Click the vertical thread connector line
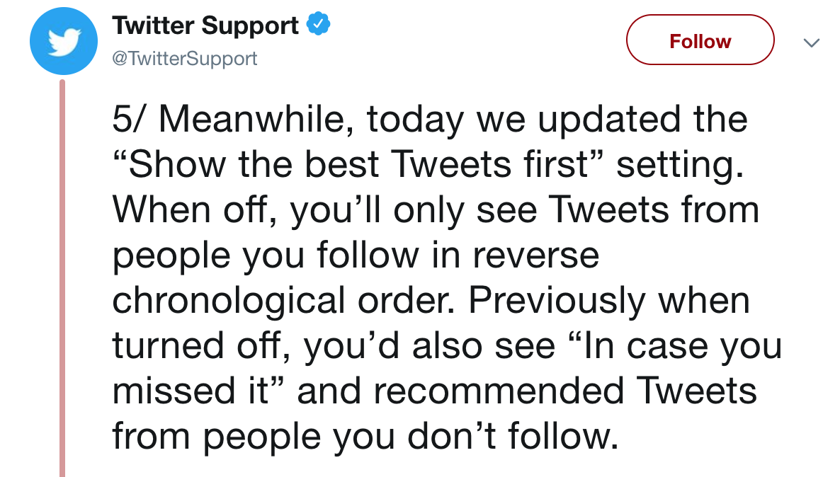Image resolution: width=840 pixels, height=477 pixels. click(62, 278)
